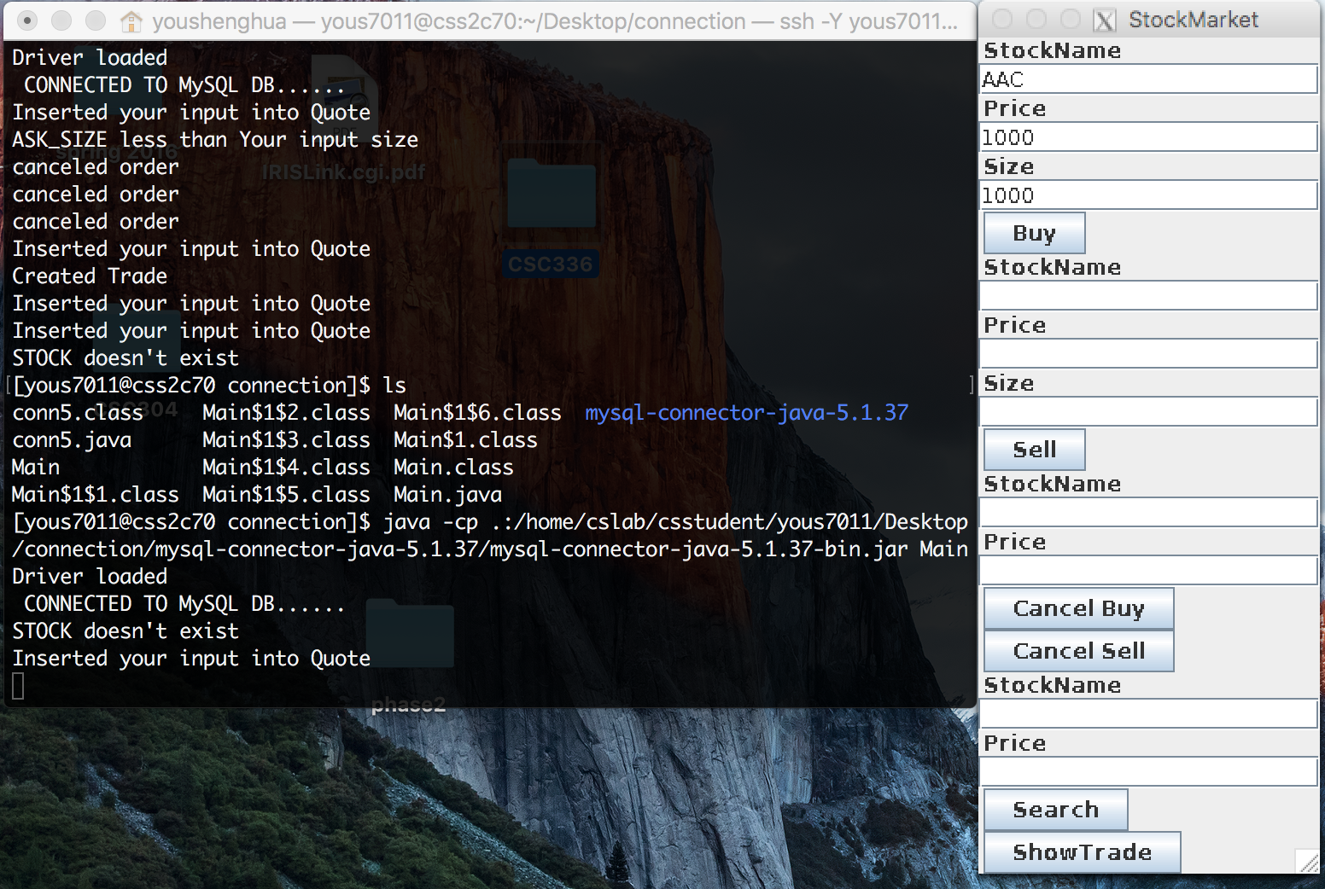Image resolution: width=1325 pixels, height=889 pixels.
Task: Click the Cancel Sell button
Action: pyautogui.click(x=1078, y=651)
